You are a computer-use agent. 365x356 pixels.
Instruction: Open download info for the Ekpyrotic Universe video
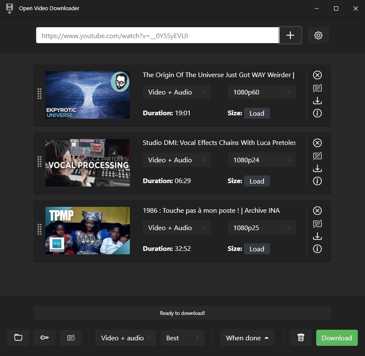[x=317, y=113]
